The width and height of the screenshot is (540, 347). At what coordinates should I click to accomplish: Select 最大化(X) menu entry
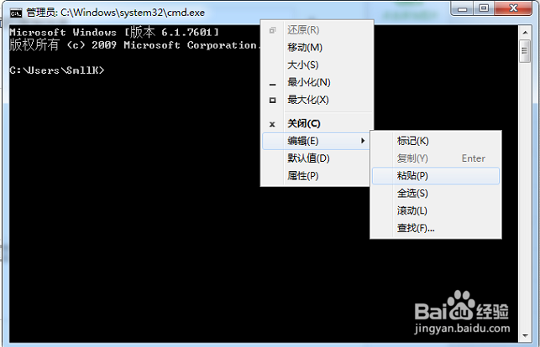[x=316, y=100]
